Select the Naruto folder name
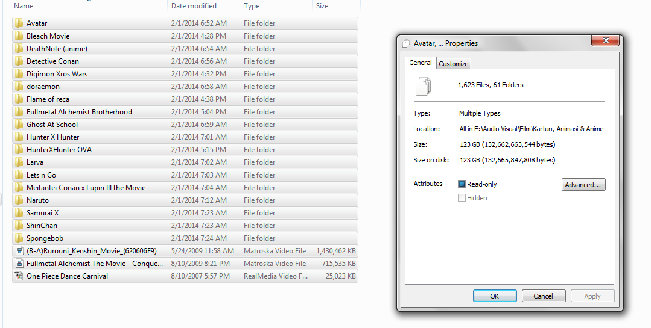This screenshot has height=328, width=651. tap(37, 200)
